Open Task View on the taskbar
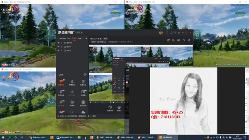 point(22,138)
